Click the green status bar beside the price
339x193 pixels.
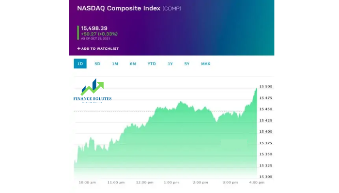click(x=78, y=33)
